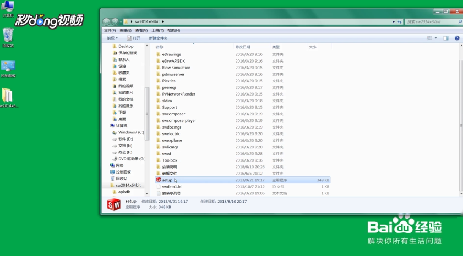Select the swcomposerplayer folder name
This screenshot has width=463, height=256.
pyautogui.click(x=179, y=120)
